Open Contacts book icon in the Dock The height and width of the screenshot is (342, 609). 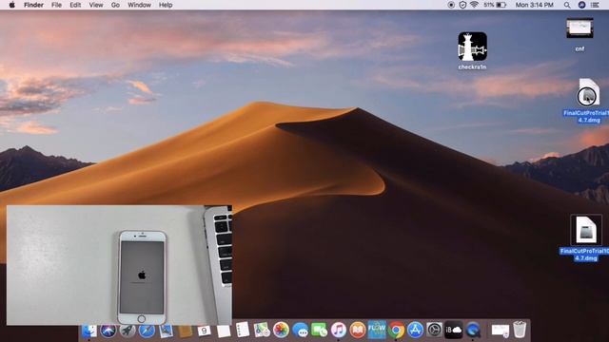186,331
